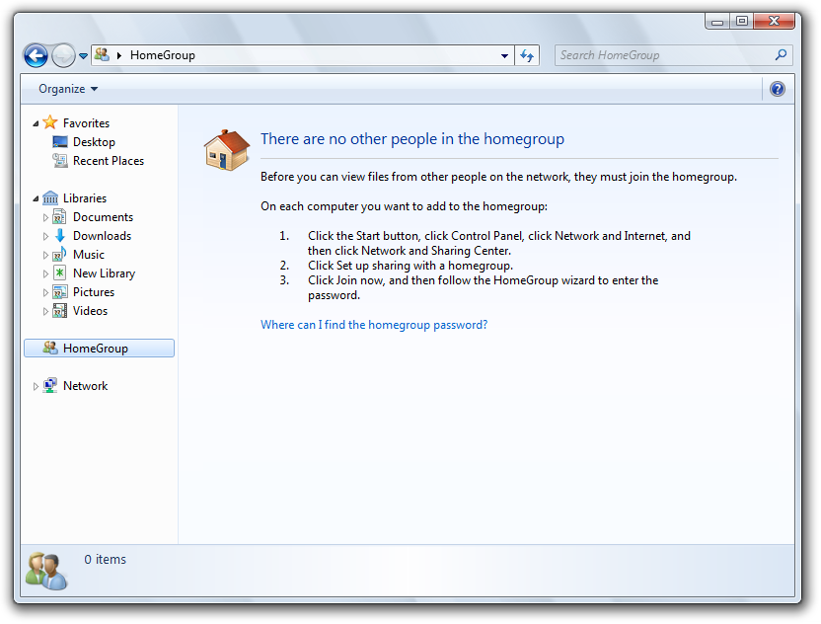
Task: Click the blue Help question mark icon
Action: (778, 89)
